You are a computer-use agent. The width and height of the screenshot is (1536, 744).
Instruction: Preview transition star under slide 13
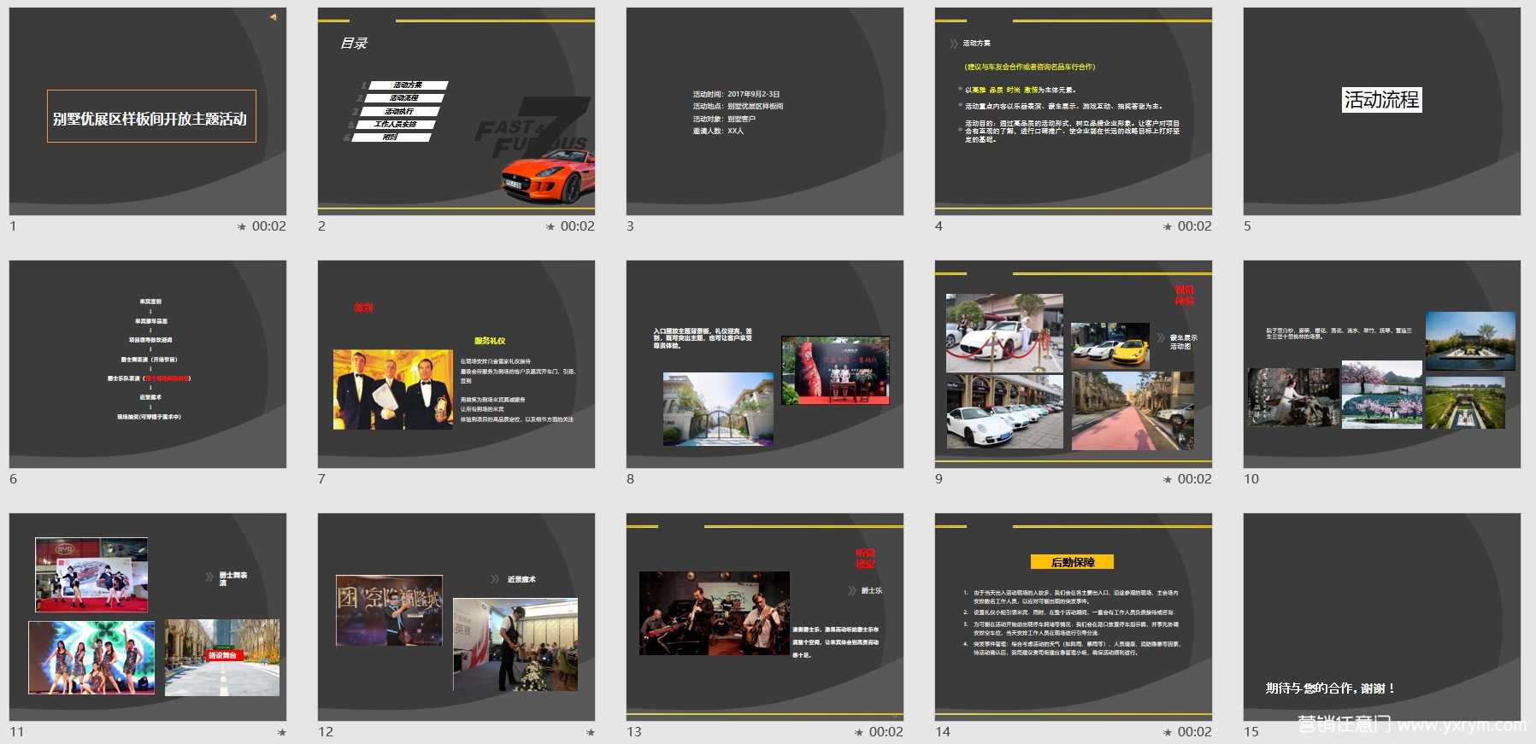pos(859,732)
